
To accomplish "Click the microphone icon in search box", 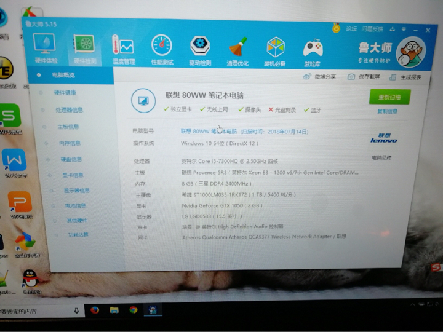I will 76,311.
